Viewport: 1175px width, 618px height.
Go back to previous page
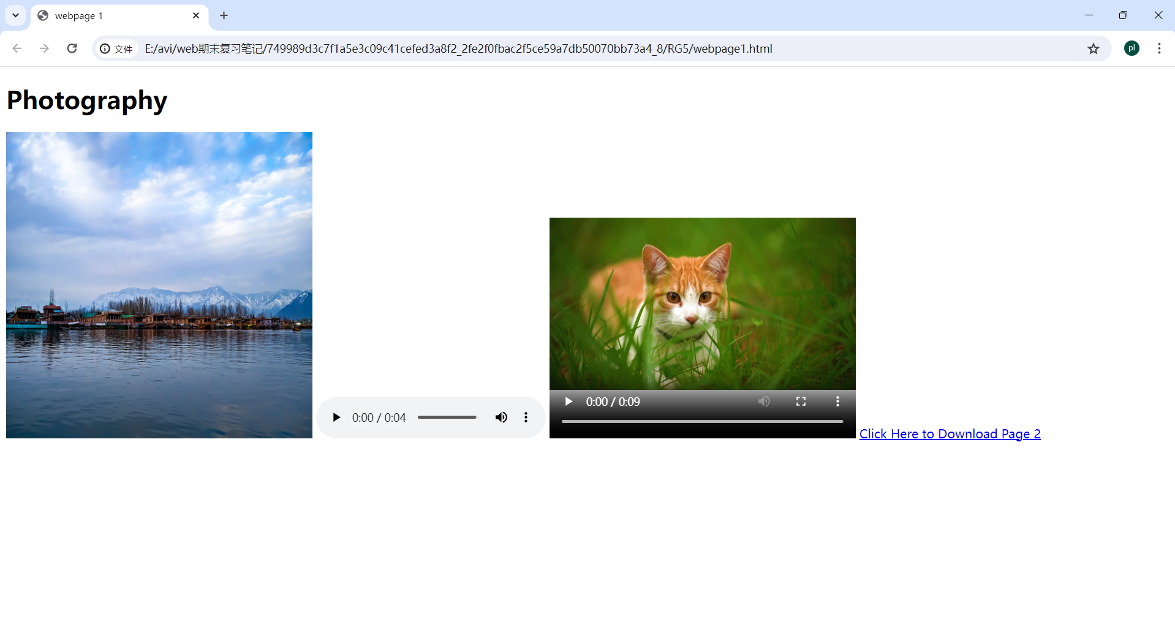17,48
